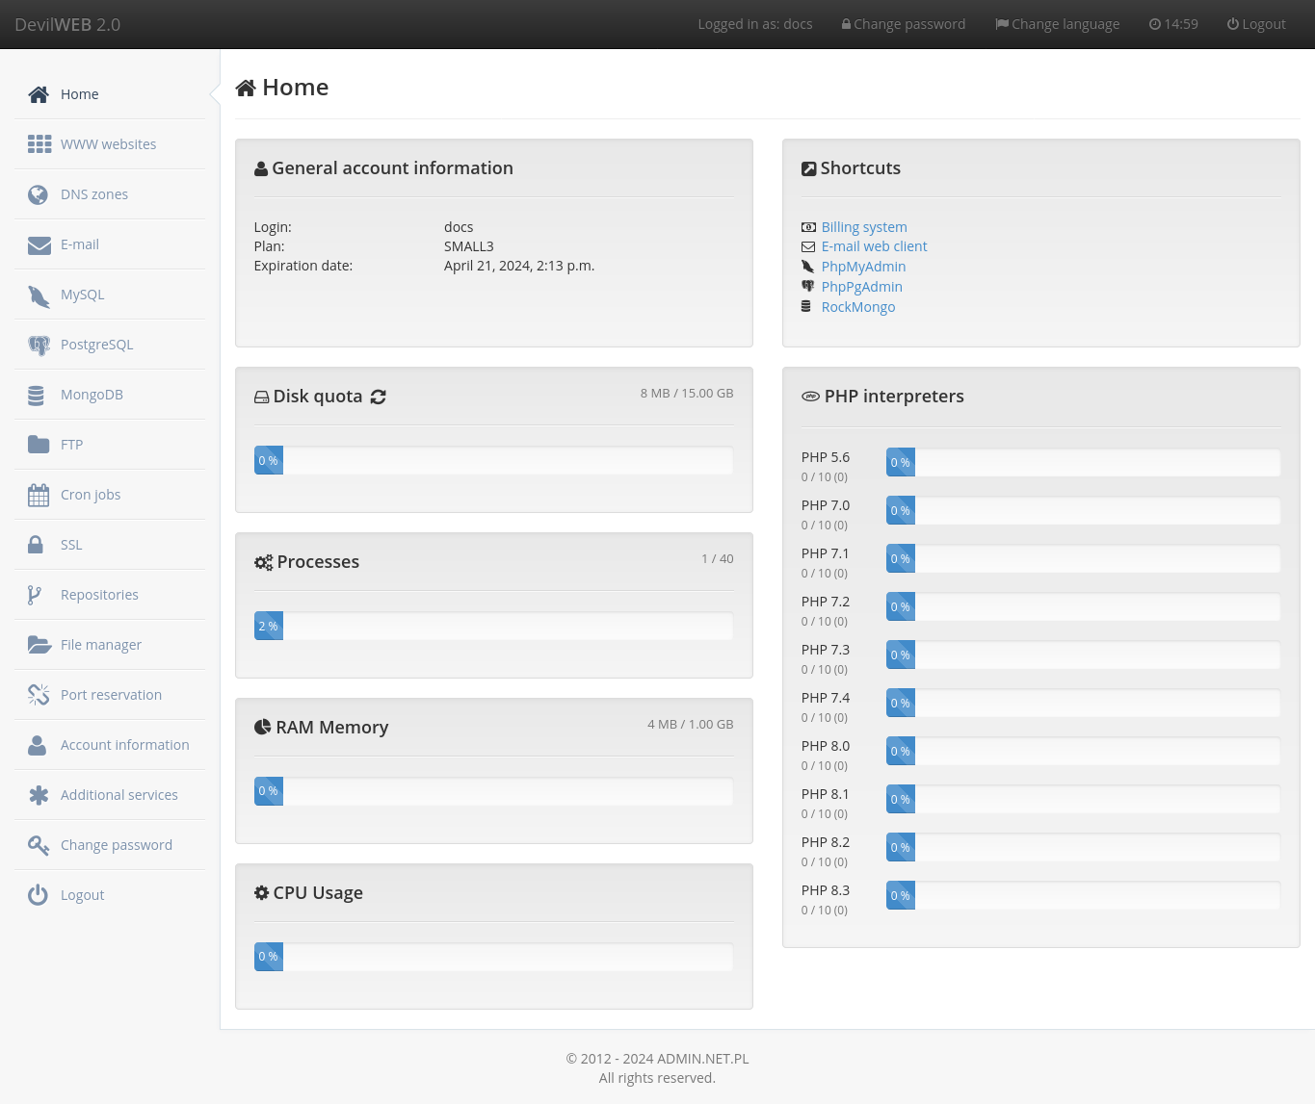Click the Processes usage progress bar
Viewport: 1315px width, 1104px height.
click(x=493, y=627)
